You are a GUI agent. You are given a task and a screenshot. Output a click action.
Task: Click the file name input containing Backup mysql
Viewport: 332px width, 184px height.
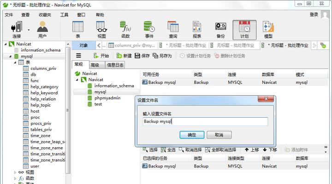coord(205,121)
